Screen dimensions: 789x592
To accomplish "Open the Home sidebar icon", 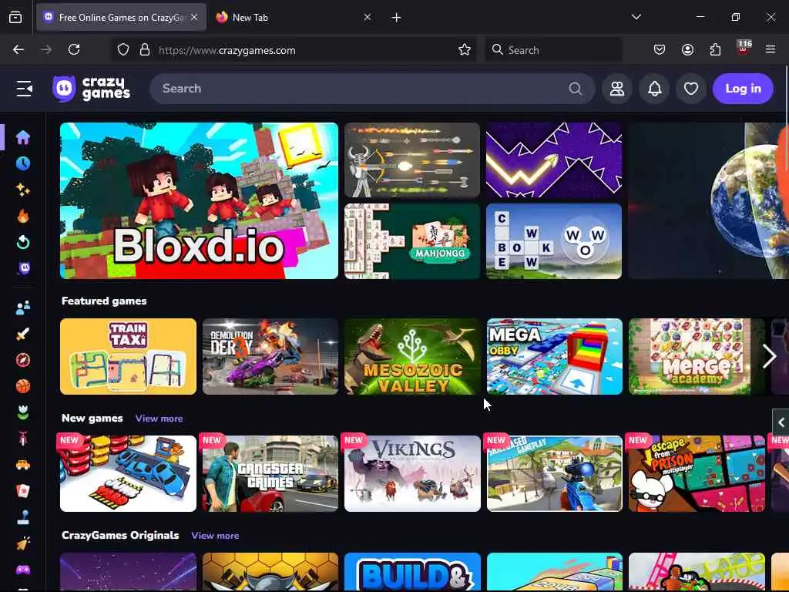I will [x=22, y=137].
